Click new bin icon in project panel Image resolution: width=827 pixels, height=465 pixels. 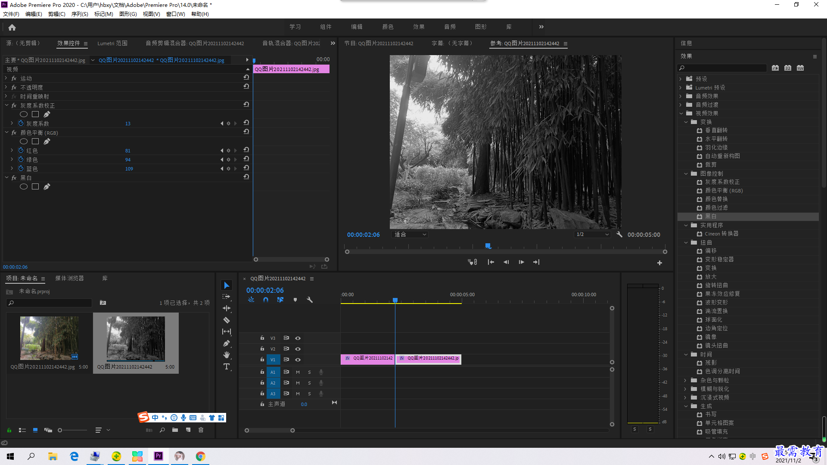pos(175,430)
